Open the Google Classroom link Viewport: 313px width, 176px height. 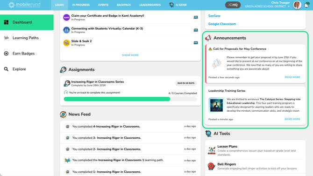(x=222, y=24)
